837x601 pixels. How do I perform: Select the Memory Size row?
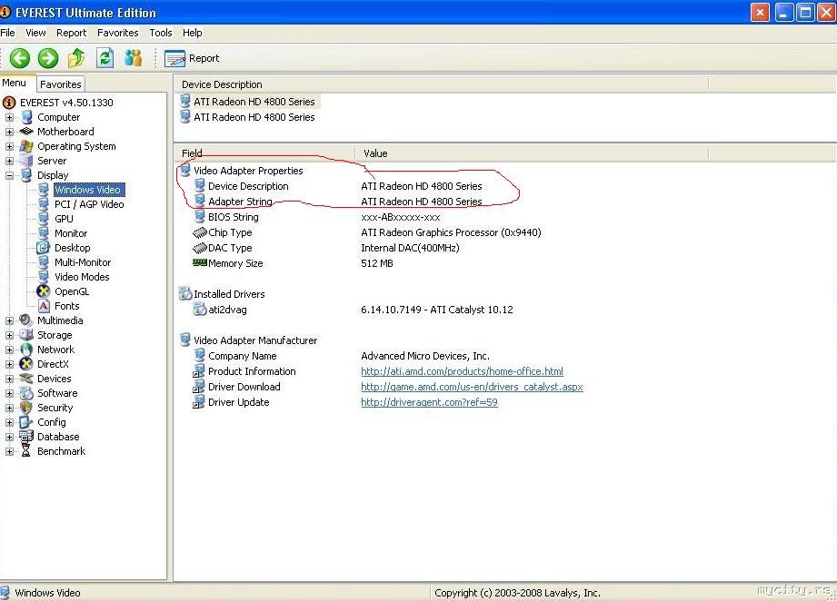[292, 263]
